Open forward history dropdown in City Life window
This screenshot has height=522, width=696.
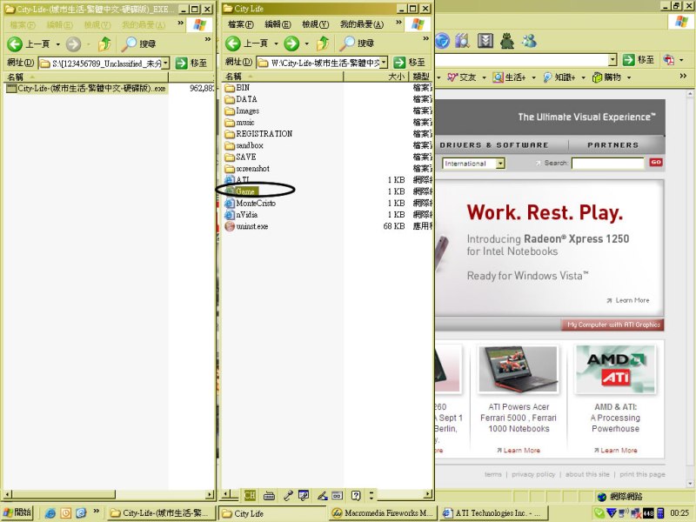[x=307, y=43]
